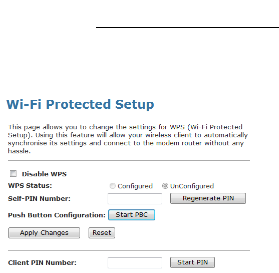Click the "Disable WPS" label text
The height and width of the screenshot is (273, 279).
pyautogui.click(x=44, y=174)
